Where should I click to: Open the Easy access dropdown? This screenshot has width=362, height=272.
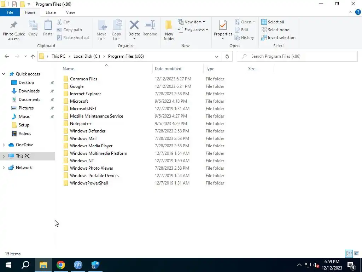[193, 30]
